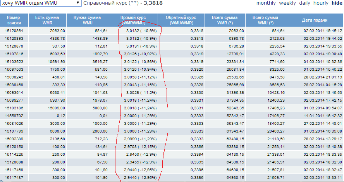
Task: Select order number 15093514
Action: pos(14,92)
